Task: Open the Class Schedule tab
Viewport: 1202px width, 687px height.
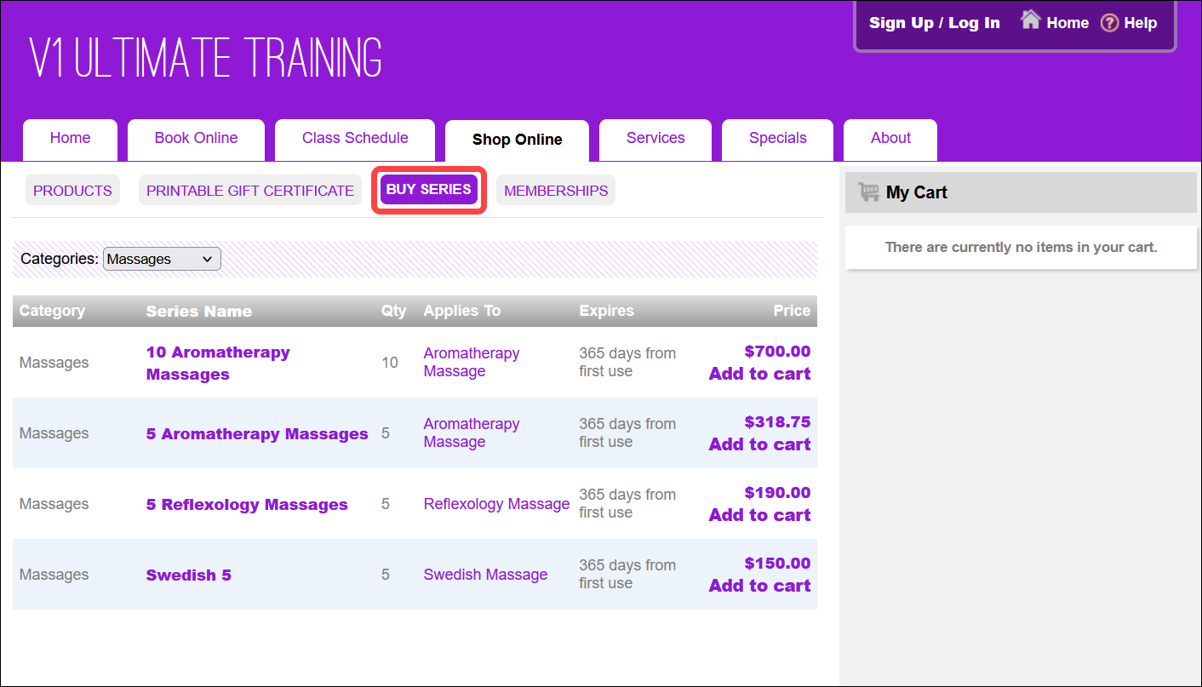Action: point(355,139)
